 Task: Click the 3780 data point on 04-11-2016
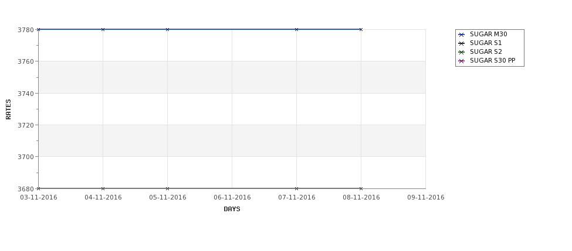(x=103, y=29)
